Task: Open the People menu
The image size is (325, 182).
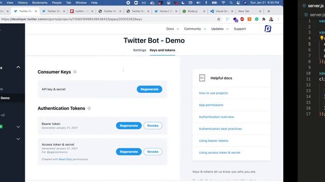Action: (x=56, y=3)
